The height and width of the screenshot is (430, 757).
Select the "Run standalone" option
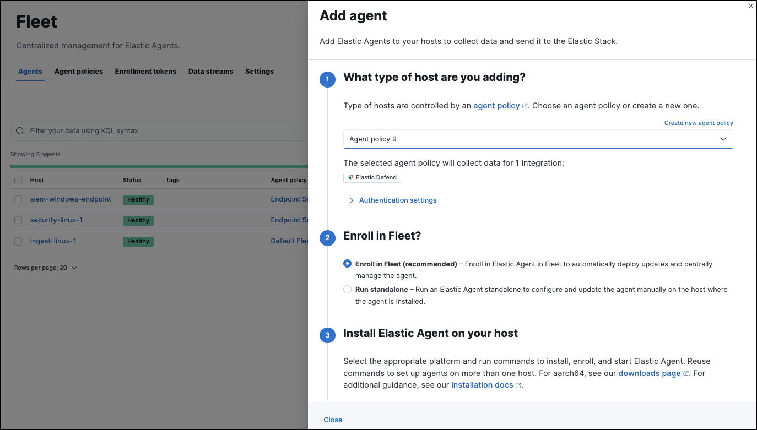(x=347, y=289)
